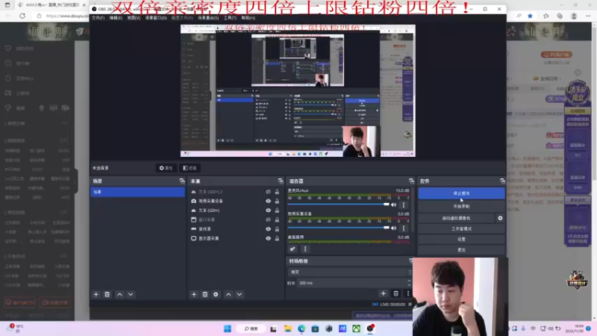The width and height of the screenshot is (597, 336).
Task: Open the transition type dropdown 渐变
Action: (349, 272)
